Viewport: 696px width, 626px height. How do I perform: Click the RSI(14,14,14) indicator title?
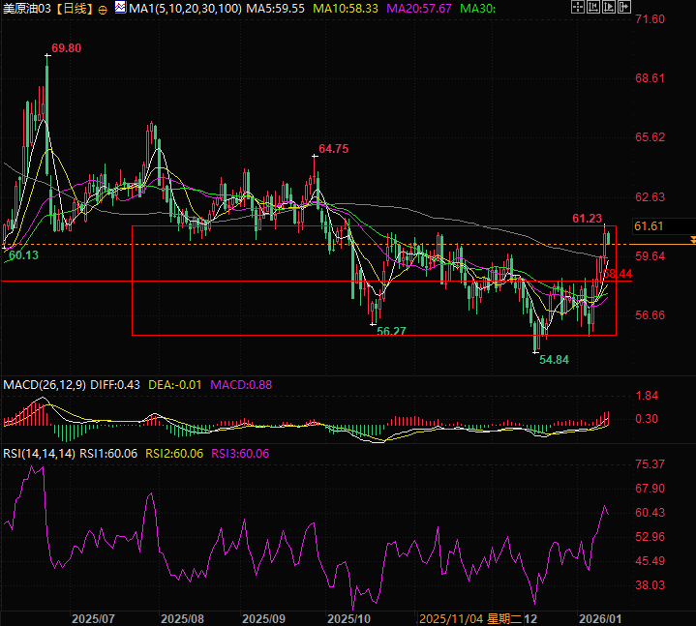tap(38, 453)
